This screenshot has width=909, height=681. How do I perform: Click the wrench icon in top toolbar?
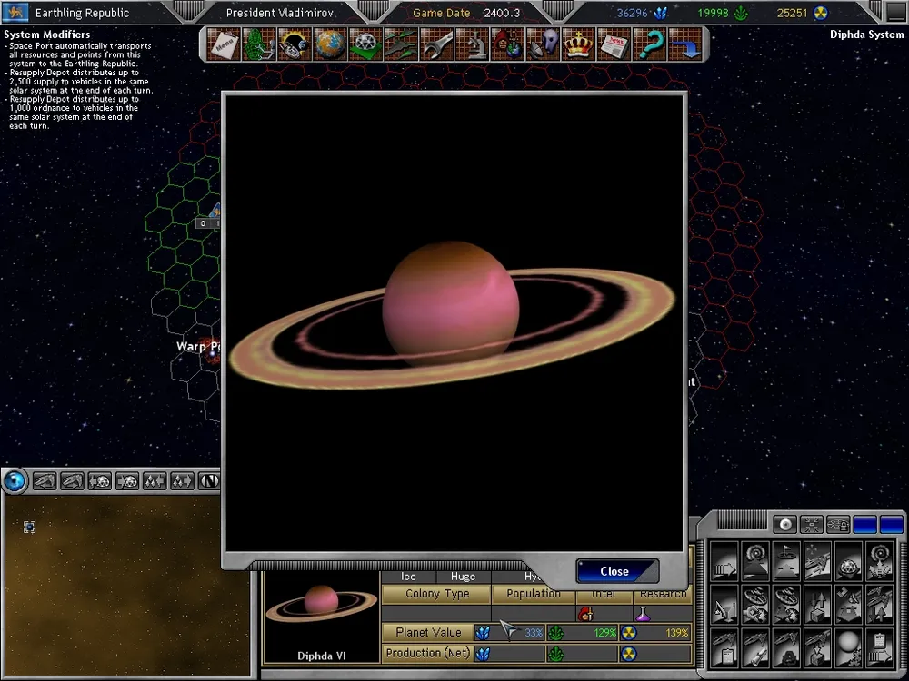436,44
